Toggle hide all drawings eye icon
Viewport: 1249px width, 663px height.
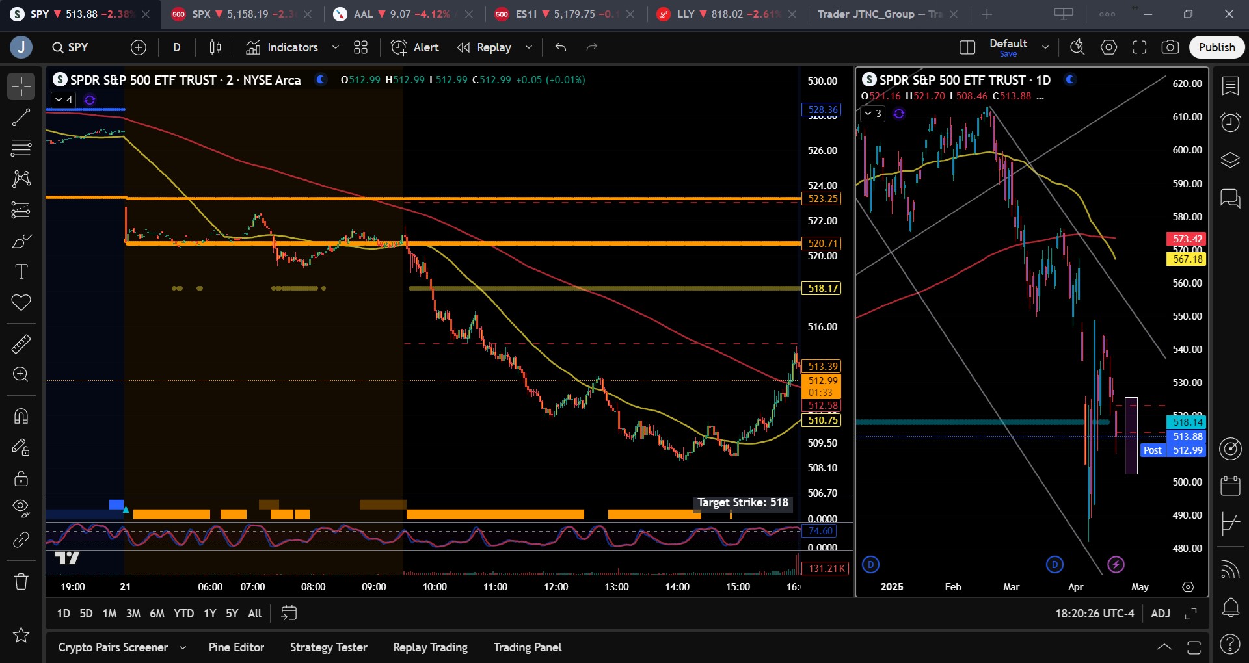point(21,508)
